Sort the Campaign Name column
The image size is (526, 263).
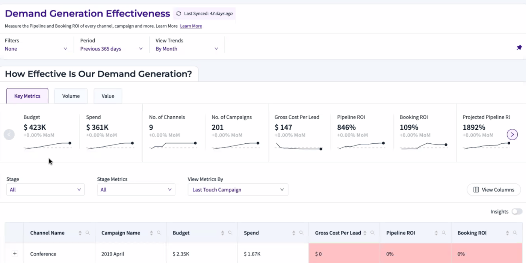(151, 233)
